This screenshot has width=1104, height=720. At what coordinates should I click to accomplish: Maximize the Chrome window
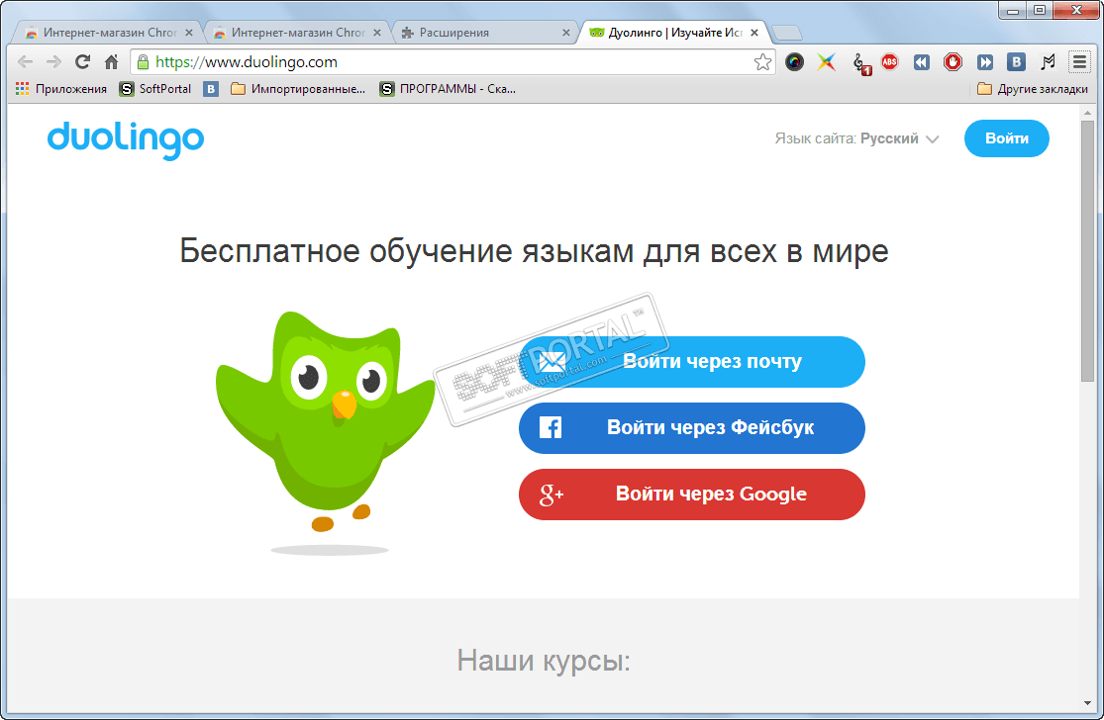tap(1040, 10)
